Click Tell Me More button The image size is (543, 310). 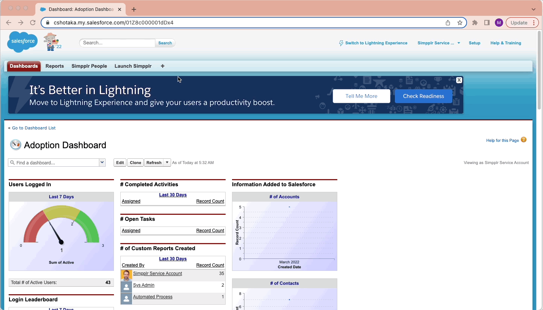[361, 96]
